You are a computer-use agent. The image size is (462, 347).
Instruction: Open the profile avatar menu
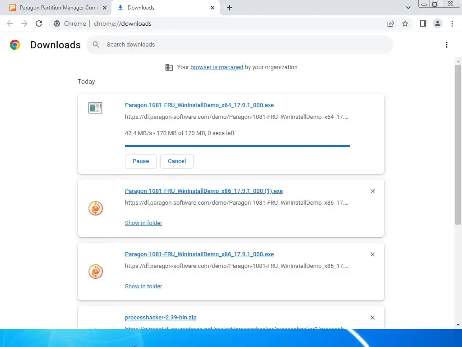pyautogui.click(x=438, y=23)
